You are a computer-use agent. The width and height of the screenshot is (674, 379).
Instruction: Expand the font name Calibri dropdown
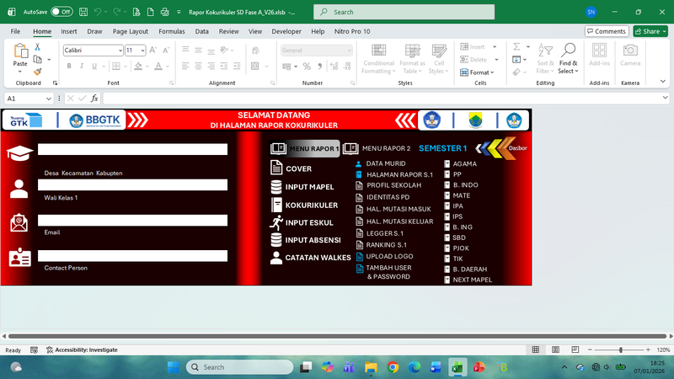[120, 51]
